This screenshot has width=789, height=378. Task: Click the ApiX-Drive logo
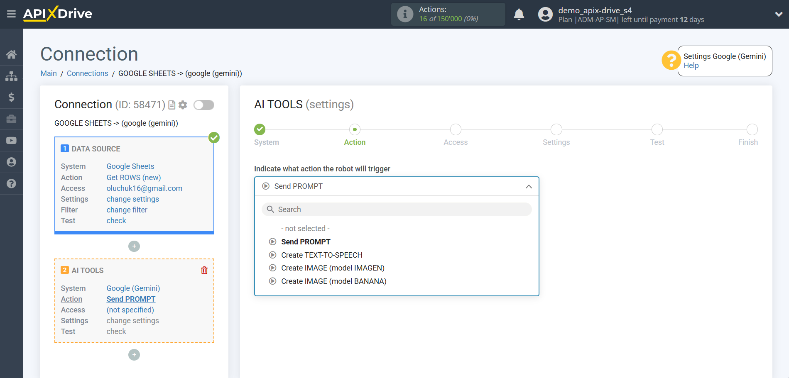tap(58, 14)
